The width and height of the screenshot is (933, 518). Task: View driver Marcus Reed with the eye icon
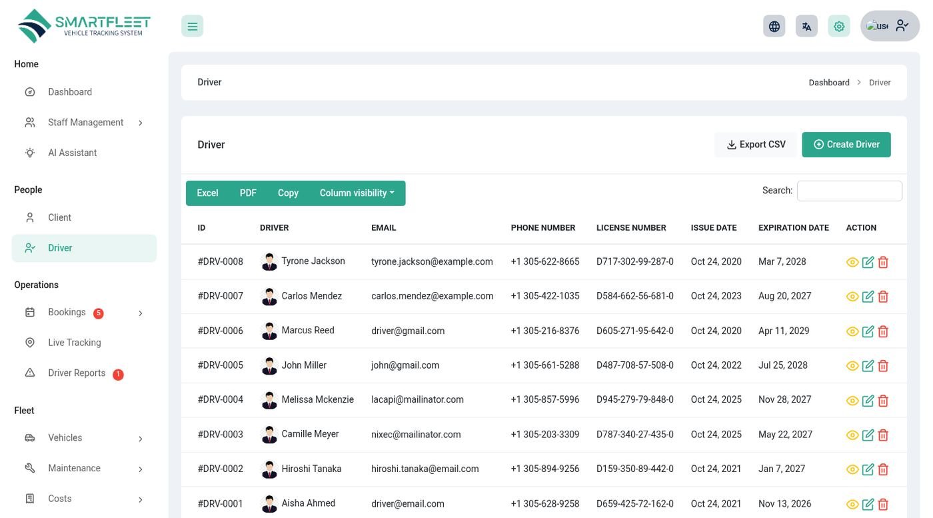pyautogui.click(x=852, y=331)
